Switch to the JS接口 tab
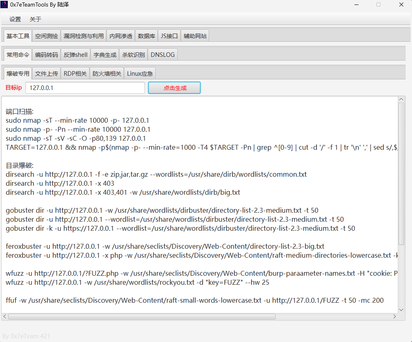 169,36
